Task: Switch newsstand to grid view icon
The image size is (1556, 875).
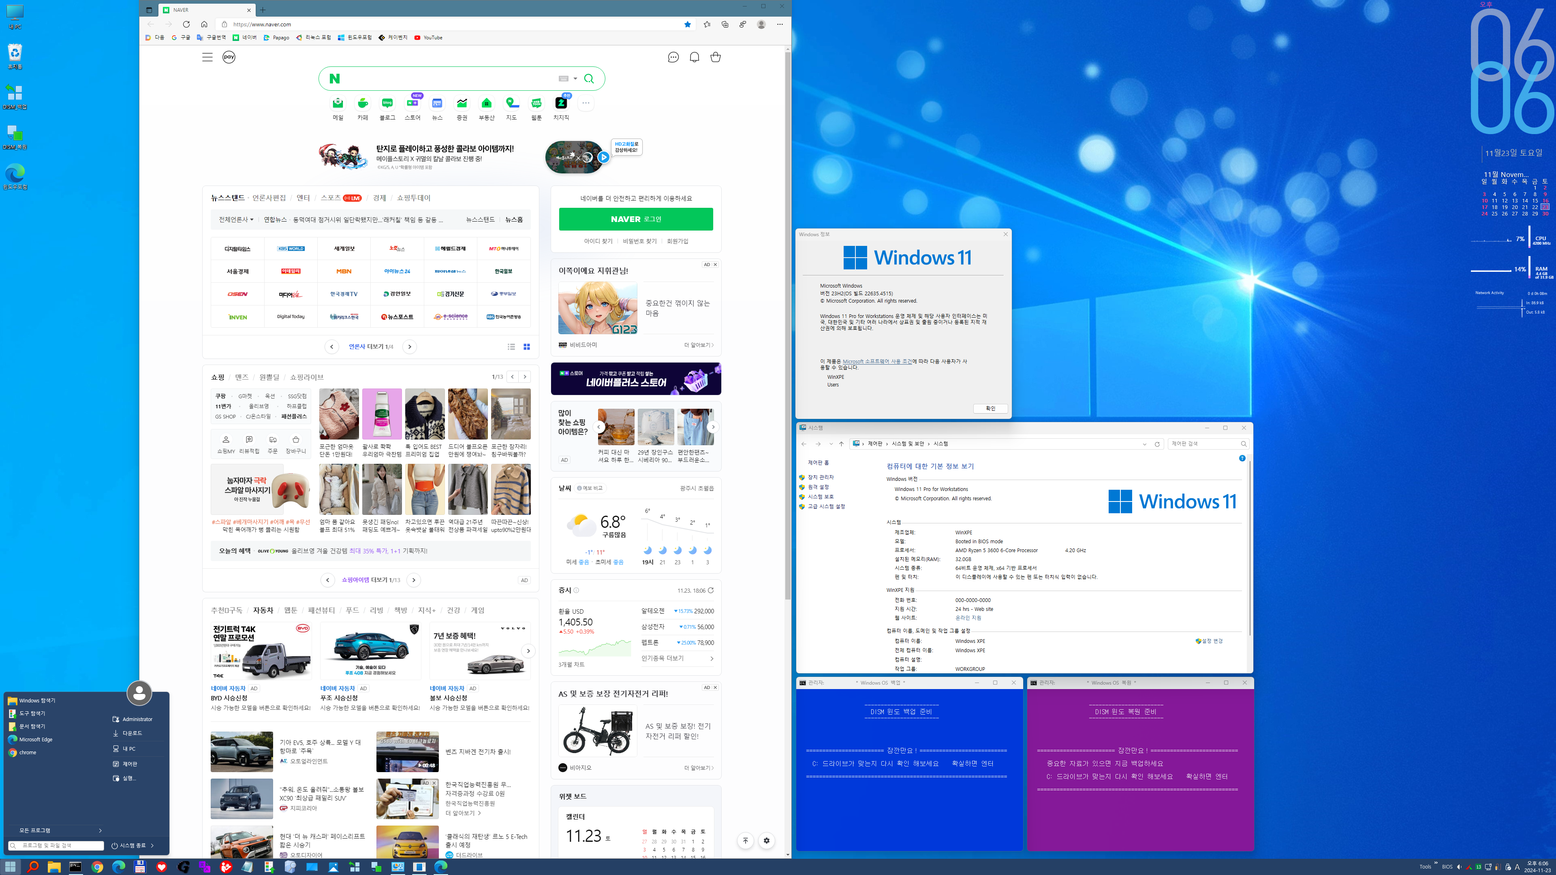Action: 527,347
